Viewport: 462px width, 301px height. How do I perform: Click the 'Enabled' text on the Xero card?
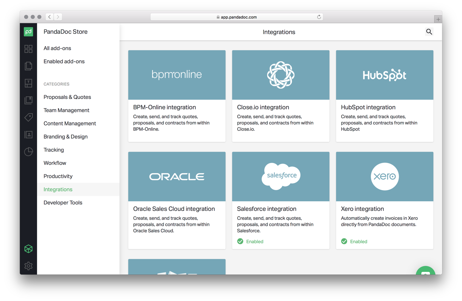tap(359, 242)
